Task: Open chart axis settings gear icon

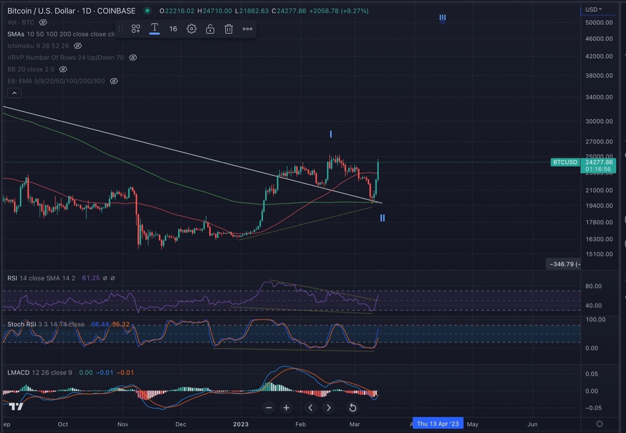Action: coord(599,424)
